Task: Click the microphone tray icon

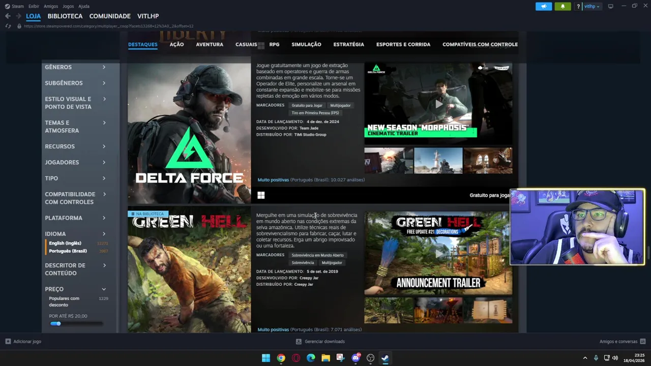Action: click(x=596, y=358)
